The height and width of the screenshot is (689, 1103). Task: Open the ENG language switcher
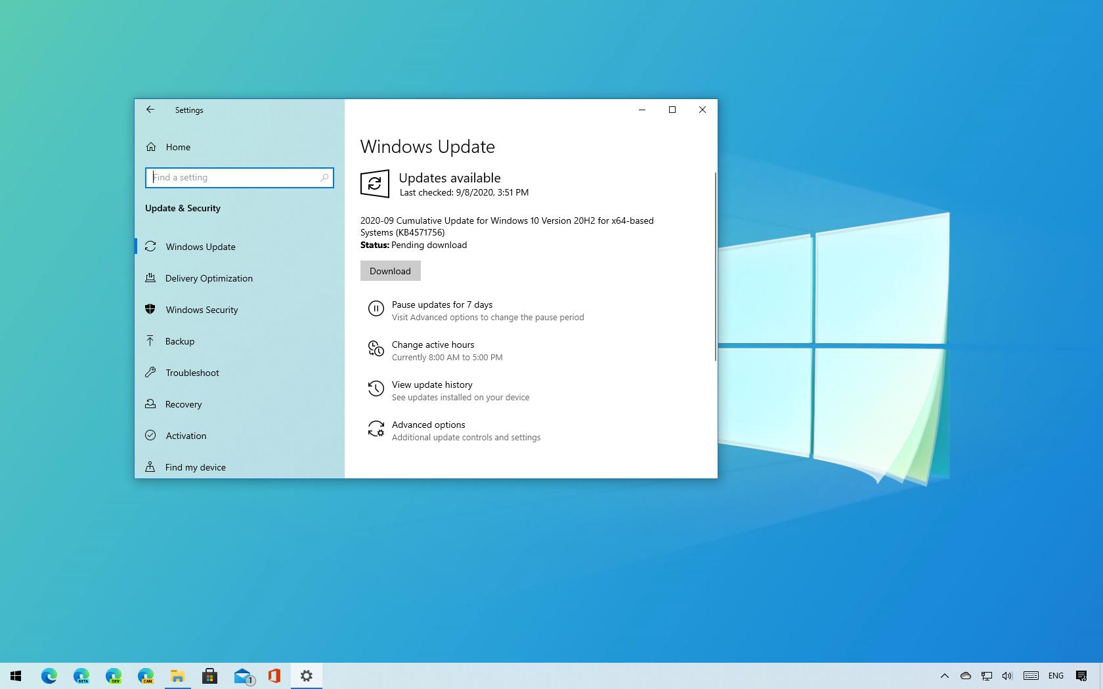pyautogui.click(x=1055, y=676)
